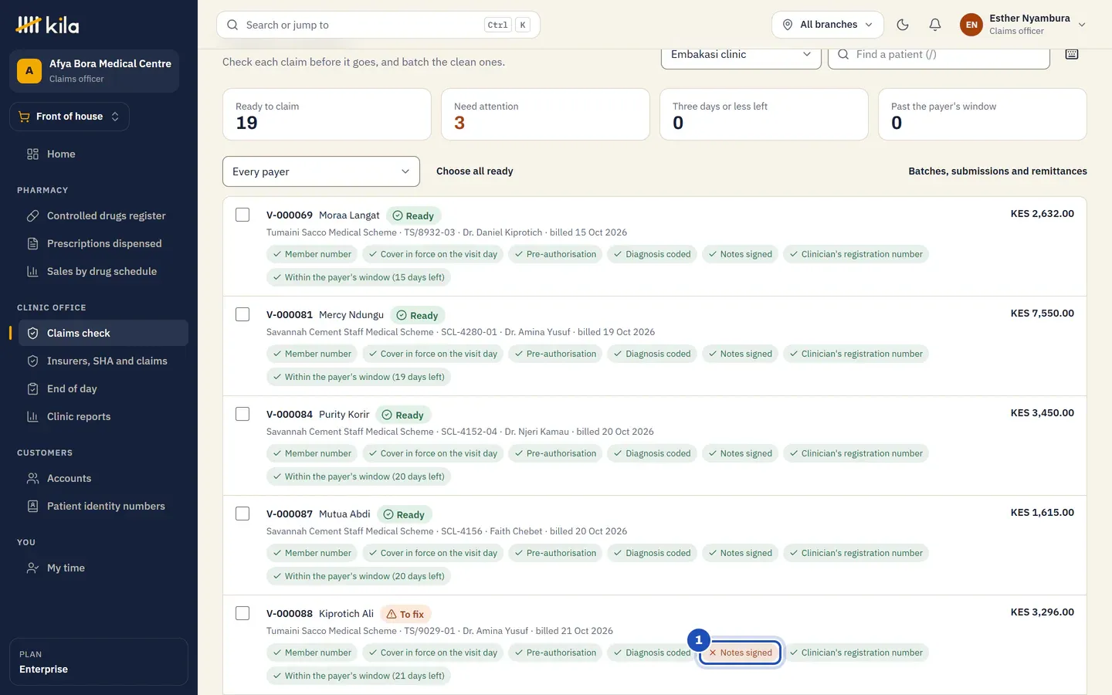
Task: Open Batches, submissions and remittances
Action: [x=998, y=171]
